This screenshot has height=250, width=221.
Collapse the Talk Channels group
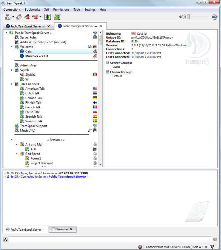[11, 84]
